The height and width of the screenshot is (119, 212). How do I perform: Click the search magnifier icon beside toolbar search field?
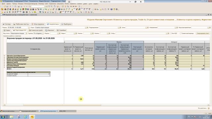pyautogui.click(x=30, y=6)
